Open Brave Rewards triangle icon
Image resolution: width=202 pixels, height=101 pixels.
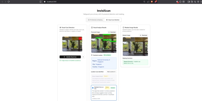pos(156,2)
